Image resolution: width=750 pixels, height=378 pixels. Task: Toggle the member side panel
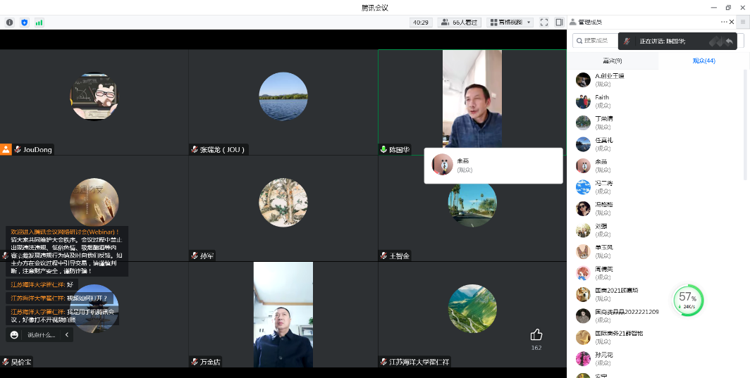pyautogui.click(x=559, y=23)
